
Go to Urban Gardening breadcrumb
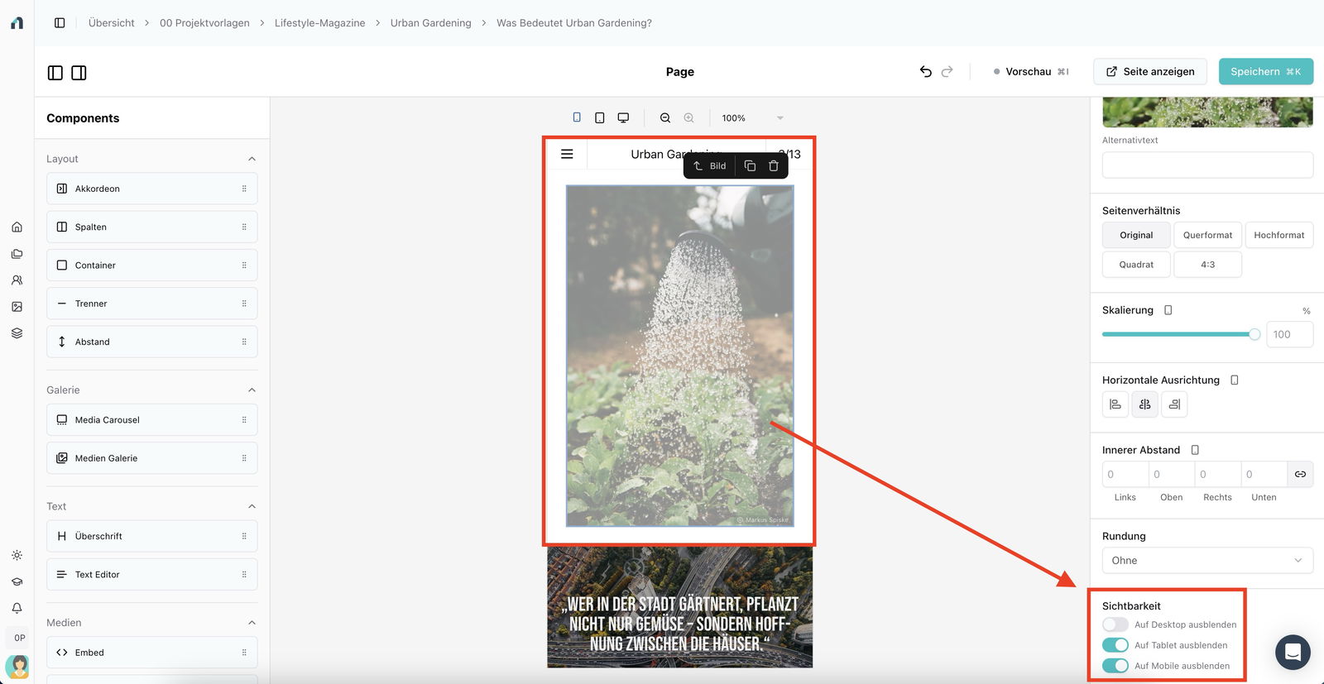(x=430, y=23)
